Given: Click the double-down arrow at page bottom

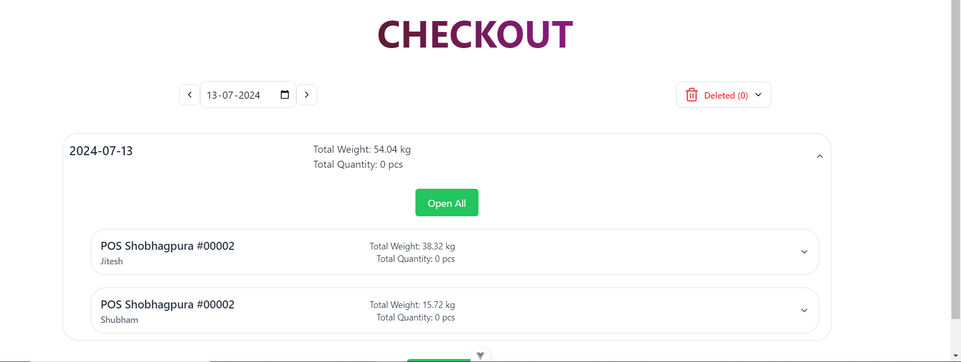Looking at the screenshot, I should (x=479, y=354).
